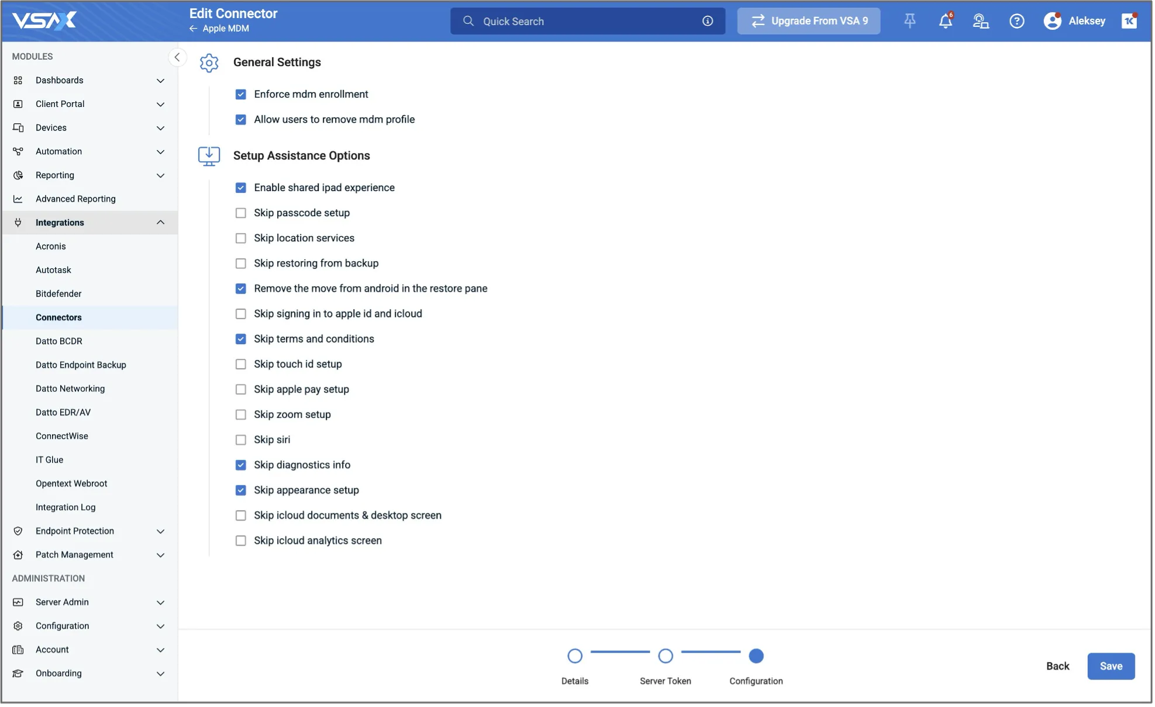Viewport: 1155px width, 707px height.
Task: Toggle Skip siri checkbox
Action: pos(240,440)
